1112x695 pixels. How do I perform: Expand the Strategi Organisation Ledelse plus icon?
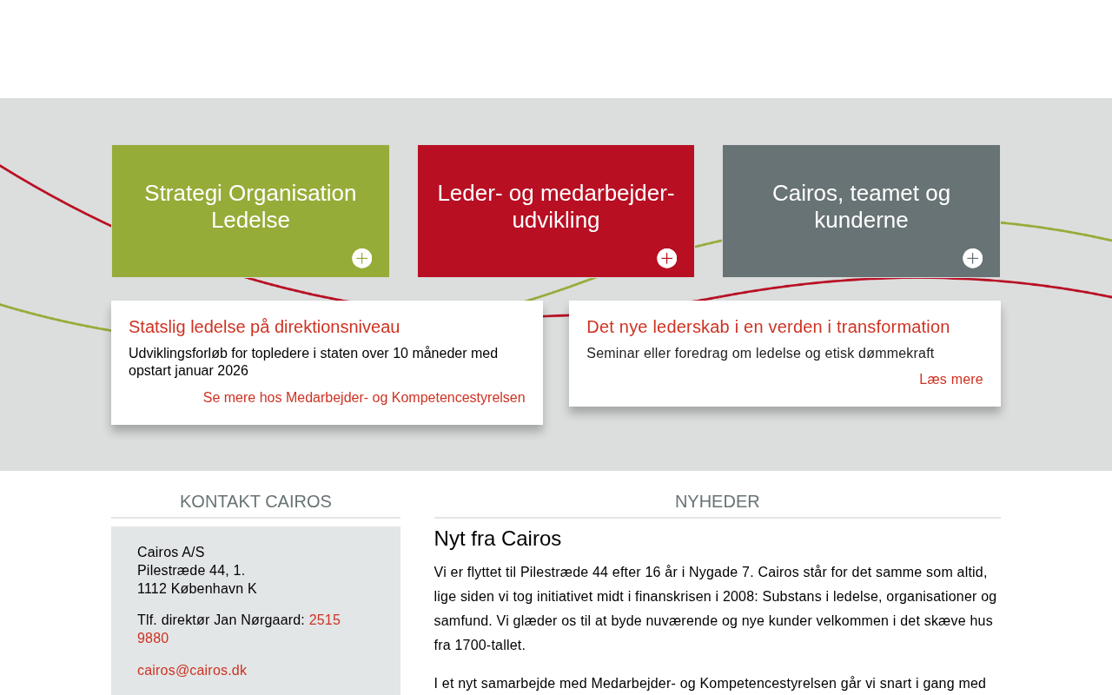coord(362,258)
